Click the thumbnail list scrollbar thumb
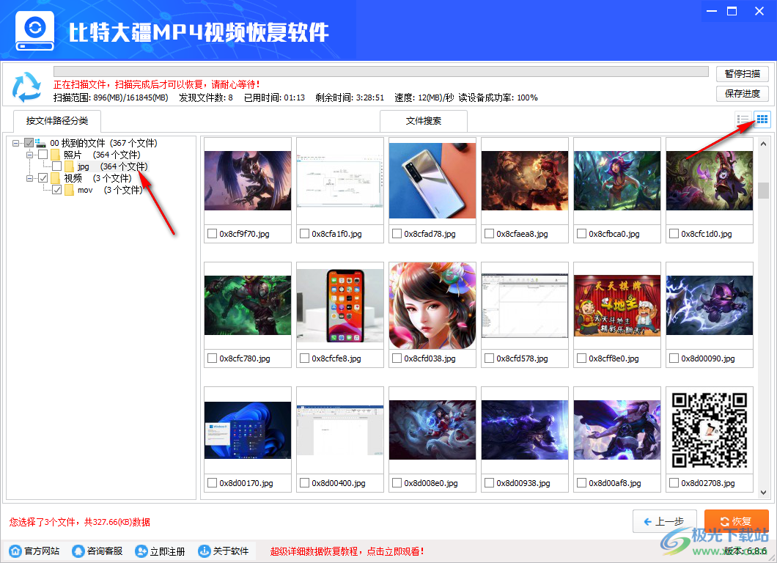Image resolution: width=777 pixels, height=563 pixels. click(763, 191)
